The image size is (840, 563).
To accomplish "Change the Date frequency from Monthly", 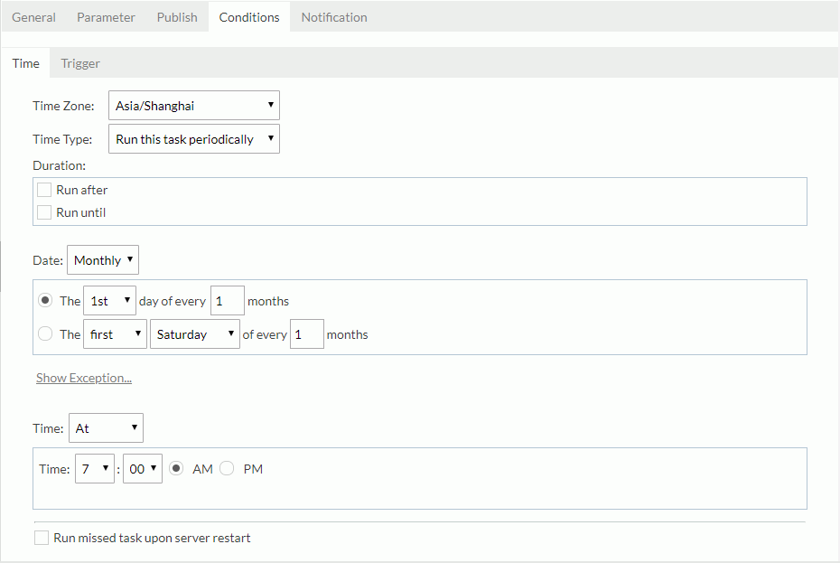I will [102, 259].
